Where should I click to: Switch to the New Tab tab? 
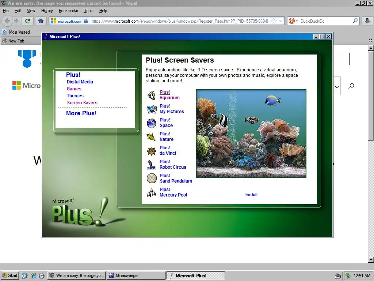[21, 41]
